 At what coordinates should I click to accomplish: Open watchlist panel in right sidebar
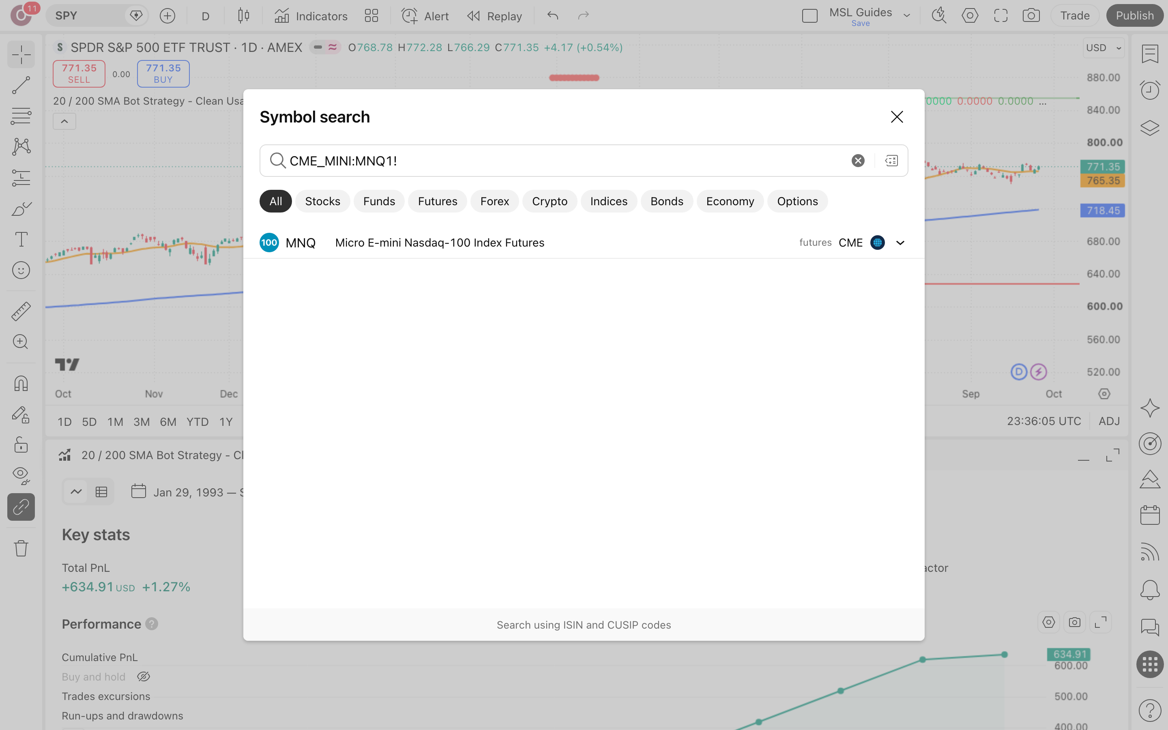pyautogui.click(x=1150, y=54)
